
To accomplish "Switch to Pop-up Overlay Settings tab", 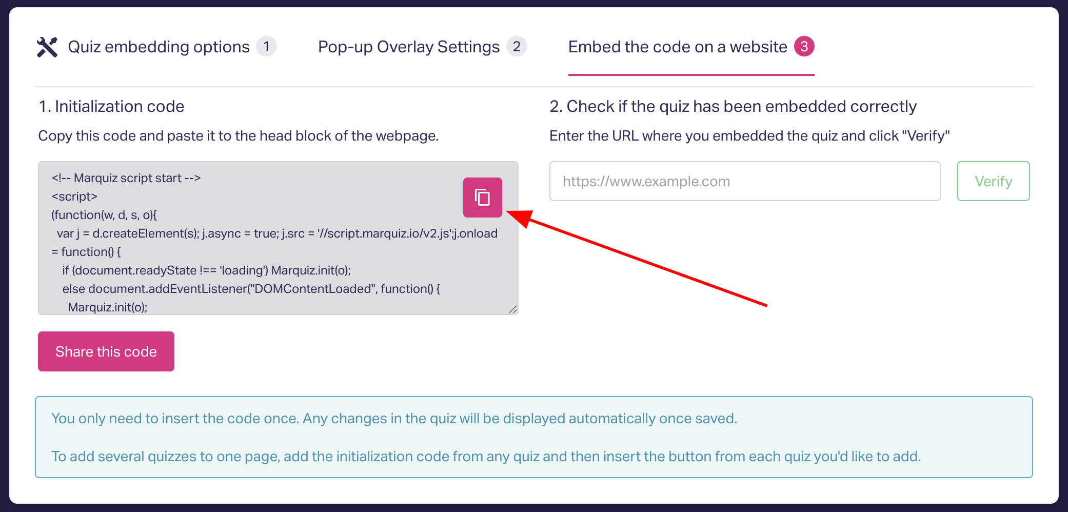I will (408, 47).
